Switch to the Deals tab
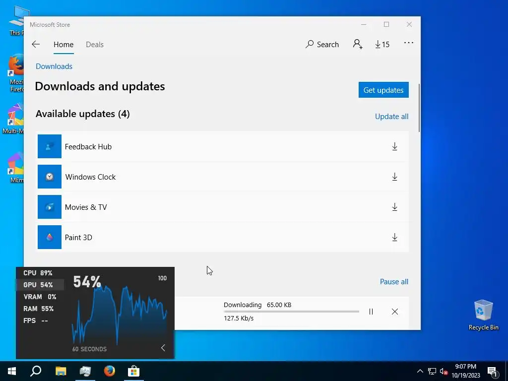This screenshot has width=508, height=381. pyautogui.click(x=95, y=44)
